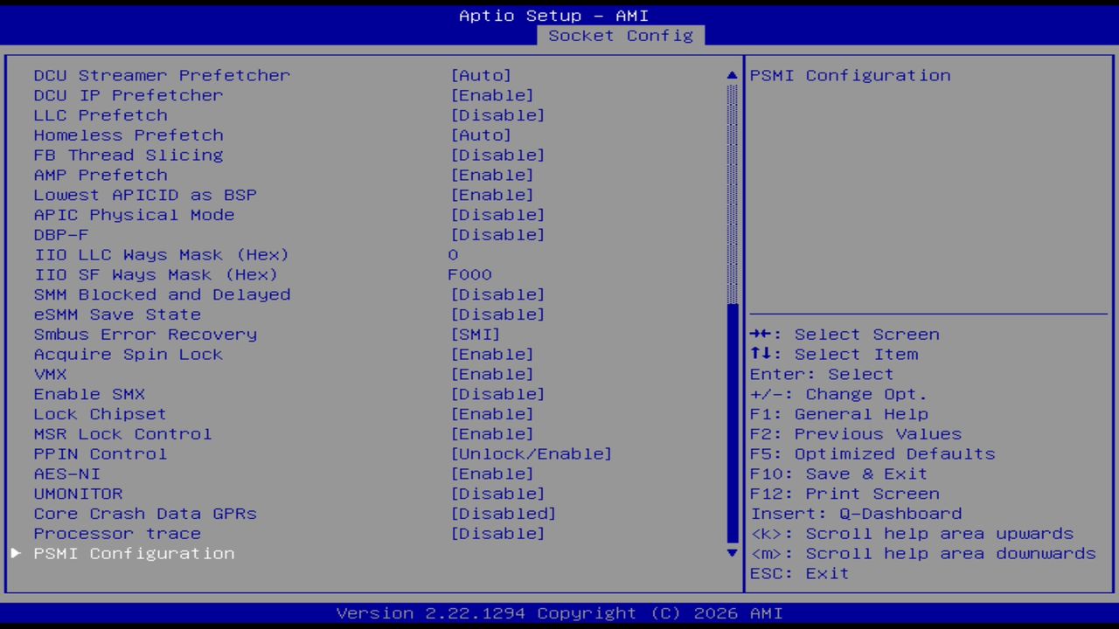Disable the VMX option
This screenshot has height=629, width=1119.
tap(50, 374)
